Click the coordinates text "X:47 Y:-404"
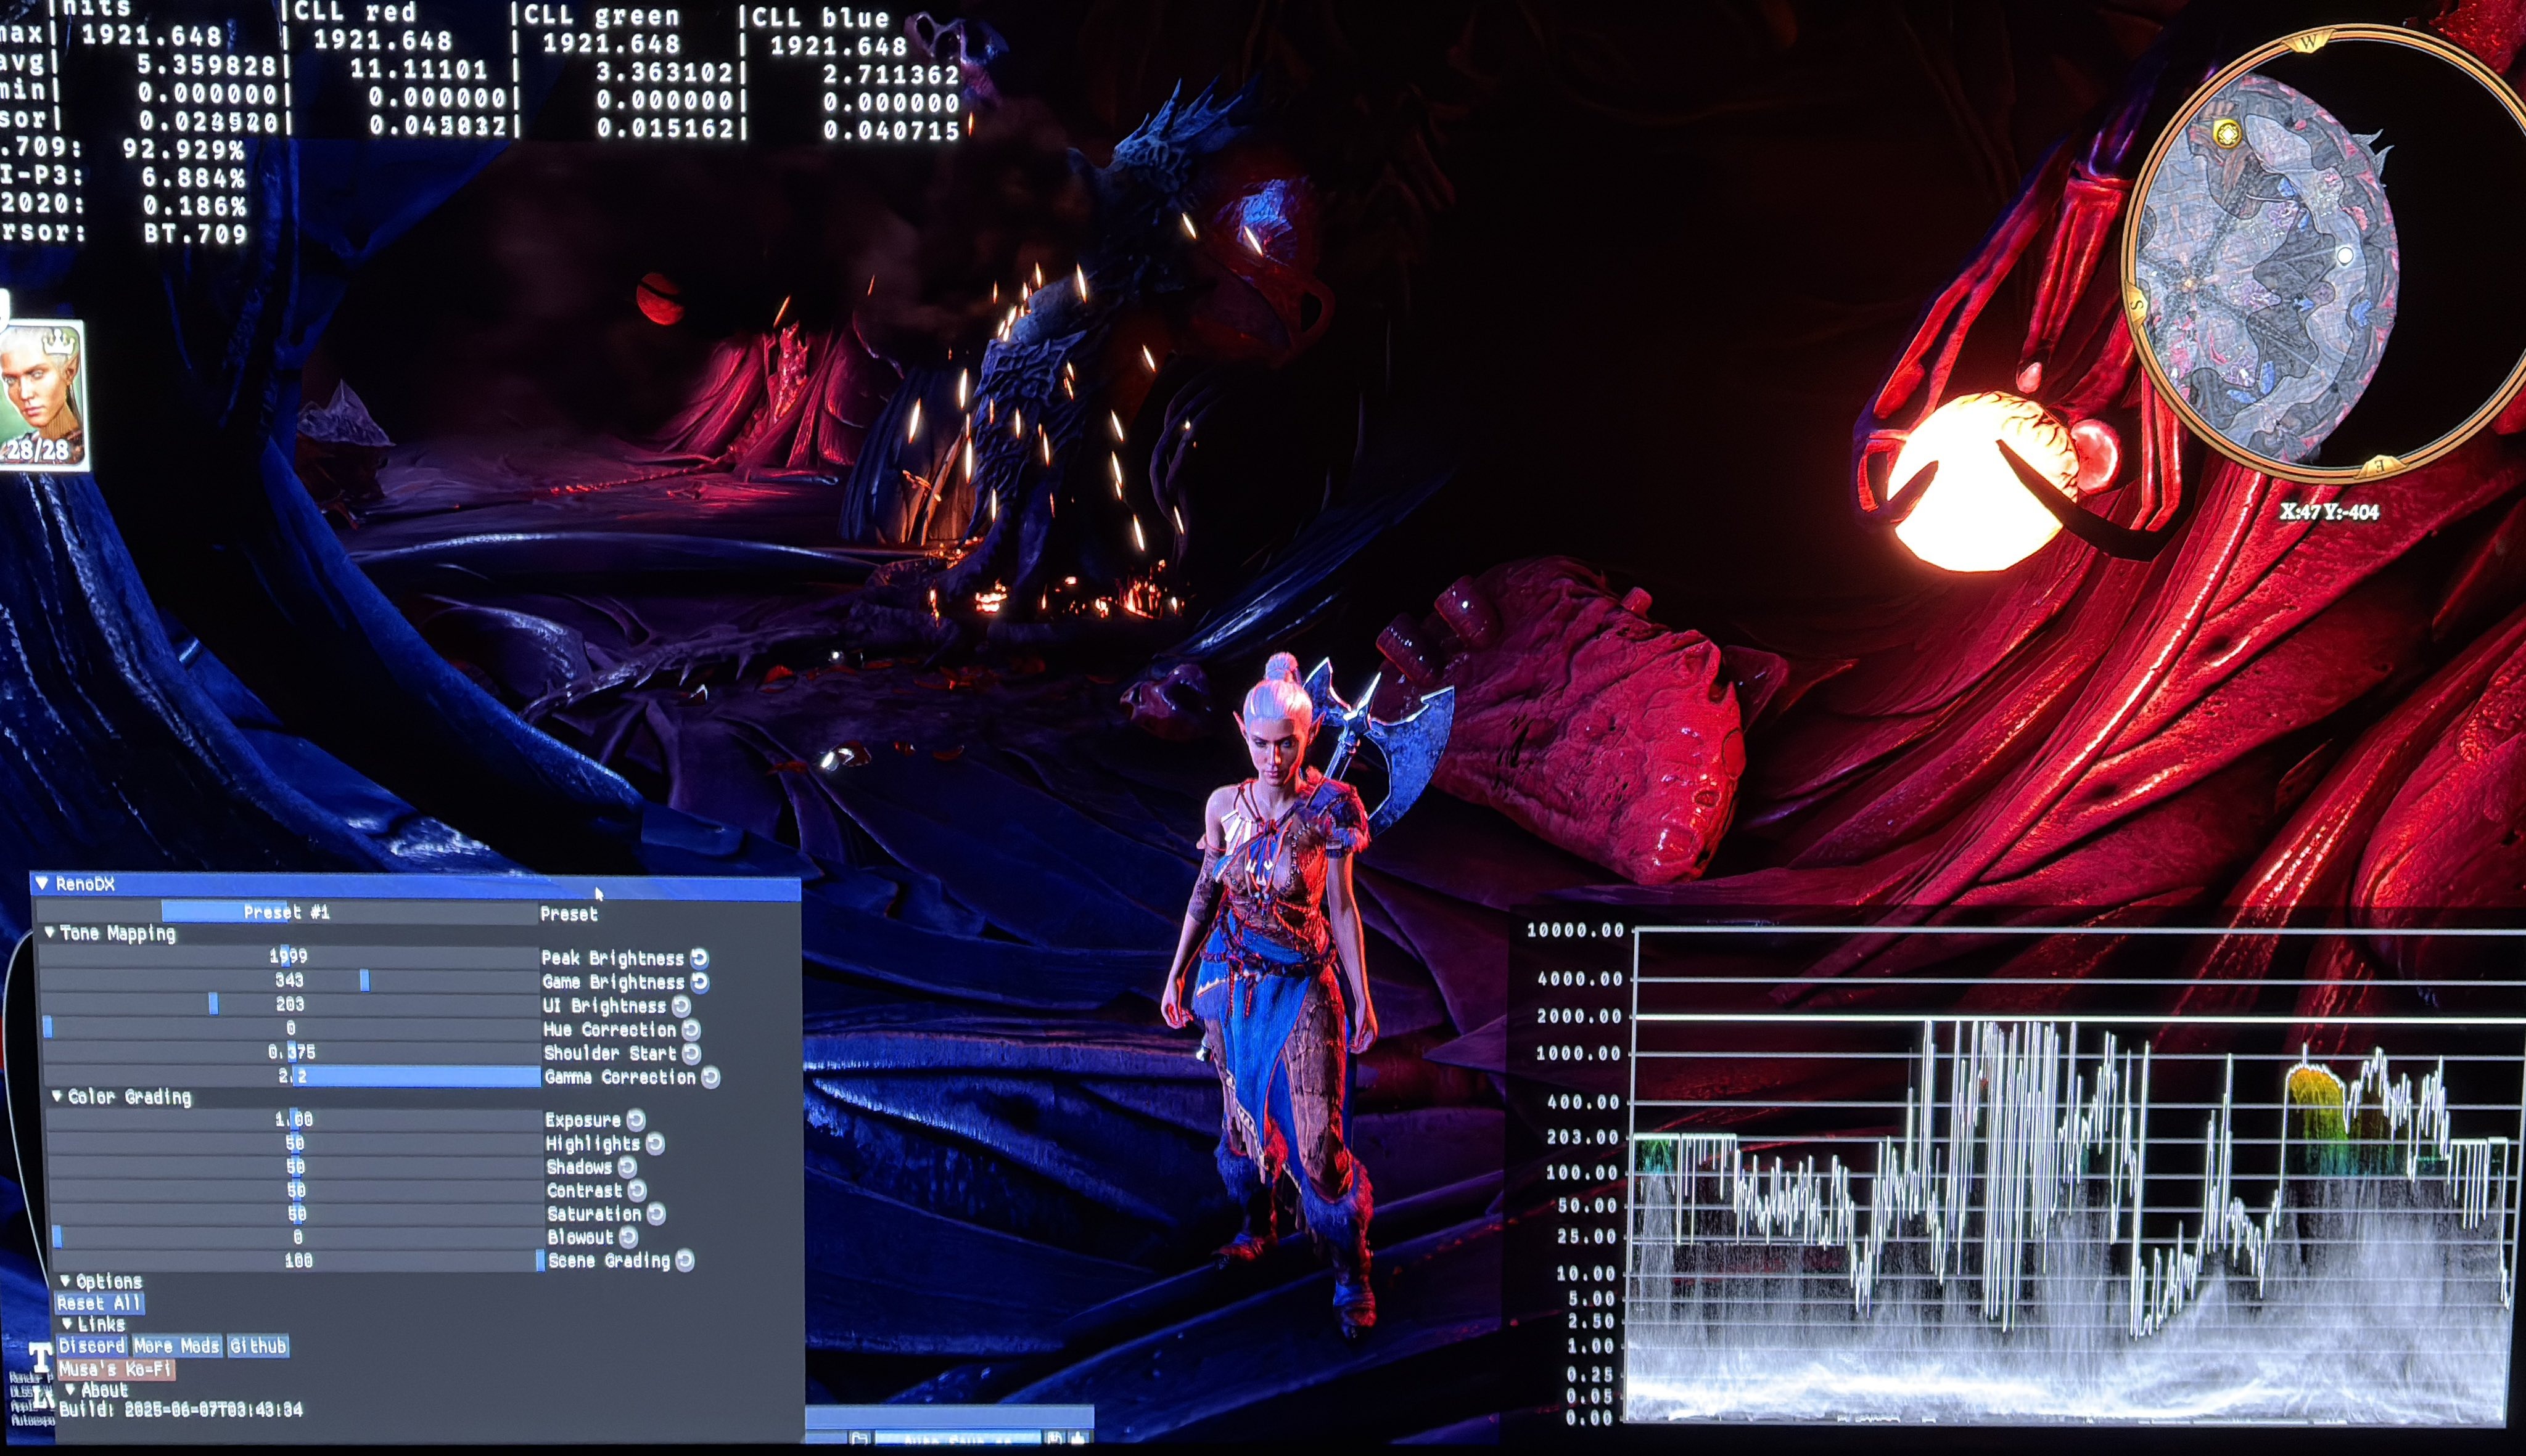The image size is (2526, 1456). coord(2329,512)
